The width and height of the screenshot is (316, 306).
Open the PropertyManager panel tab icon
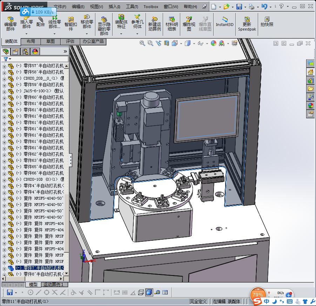pos(15,52)
